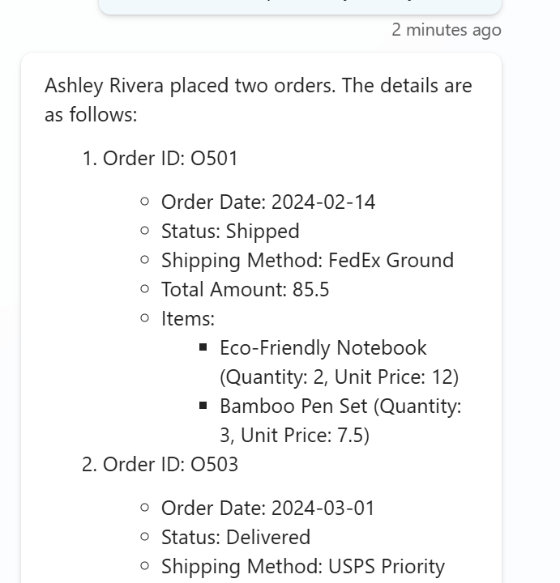Click the square bullet beside Eco-Friendly Notebook
The height and width of the screenshot is (583, 560).
coord(203,347)
